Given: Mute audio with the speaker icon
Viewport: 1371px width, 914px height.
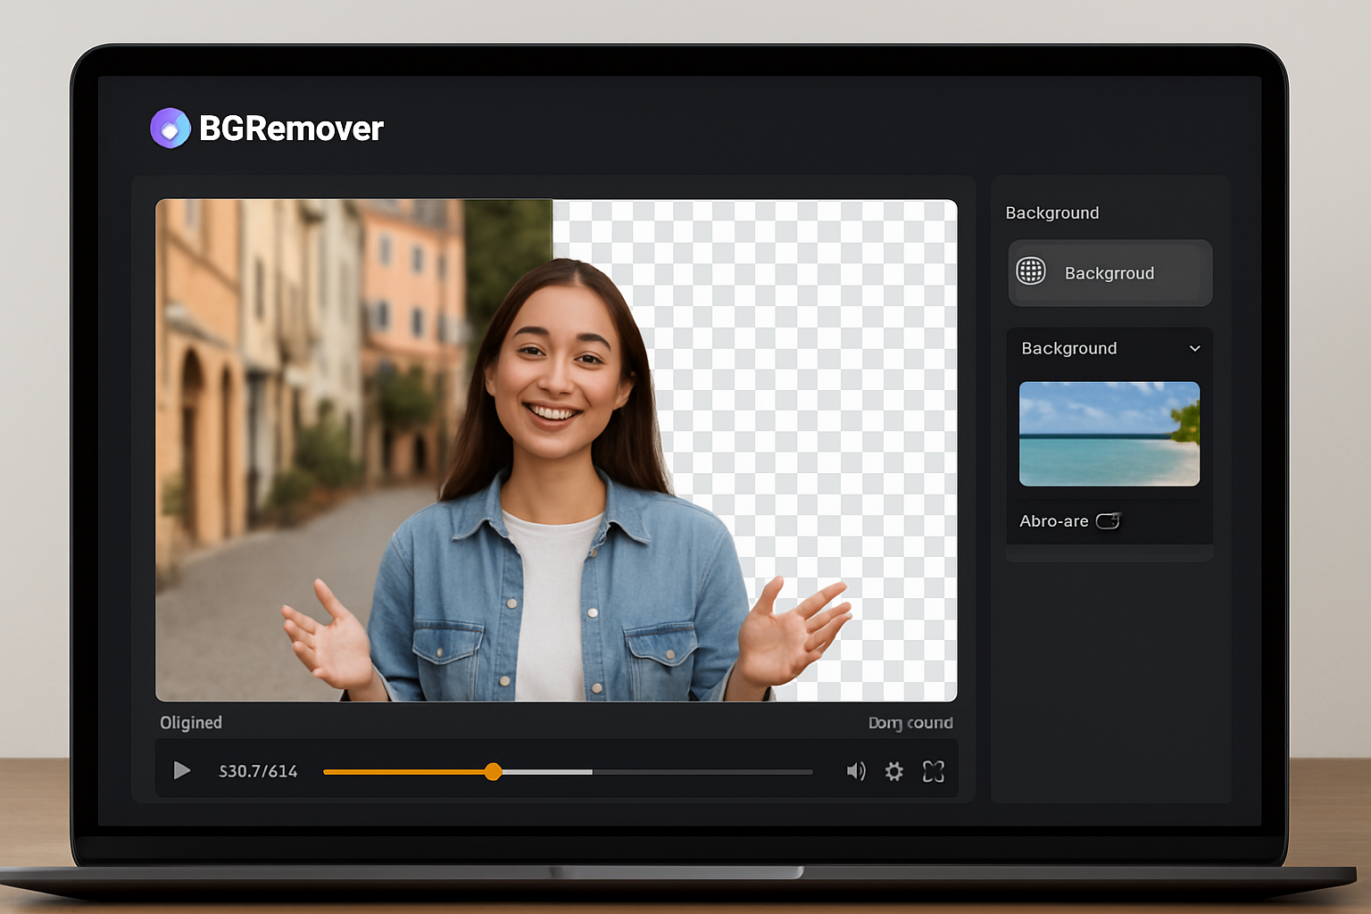Looking at the screenshot, I should tap(856, 771).
